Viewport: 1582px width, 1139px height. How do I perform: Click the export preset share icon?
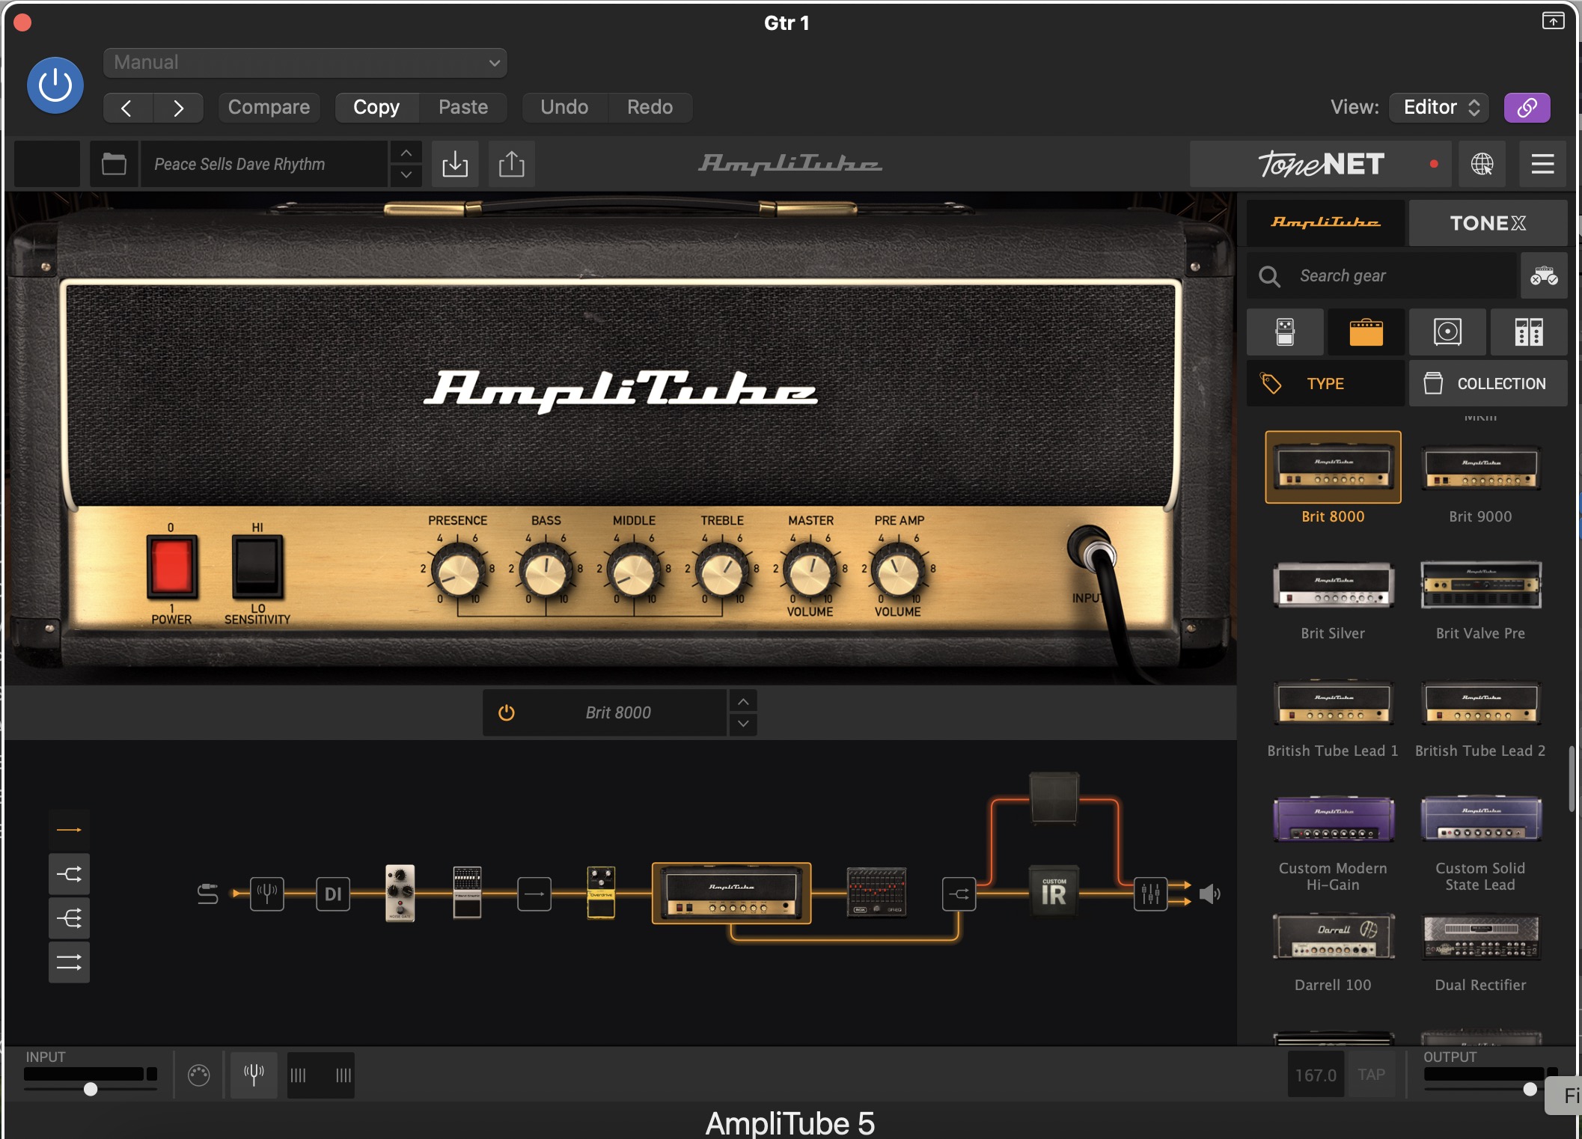512,164
